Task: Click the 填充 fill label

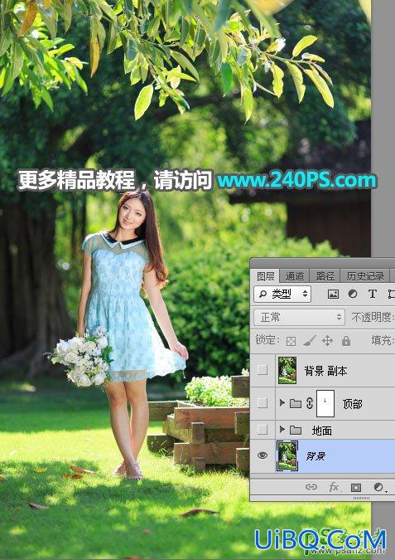Action: [381, 340]
